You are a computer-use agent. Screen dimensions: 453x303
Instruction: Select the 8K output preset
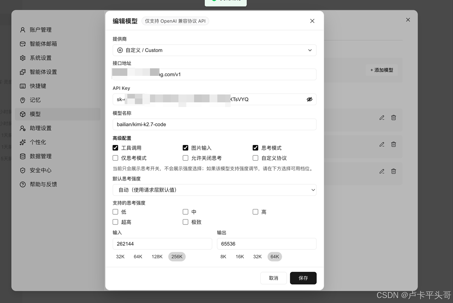pos(223,257)
